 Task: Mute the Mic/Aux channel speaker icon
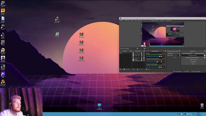pyautogui.click(x=162, y=56)
